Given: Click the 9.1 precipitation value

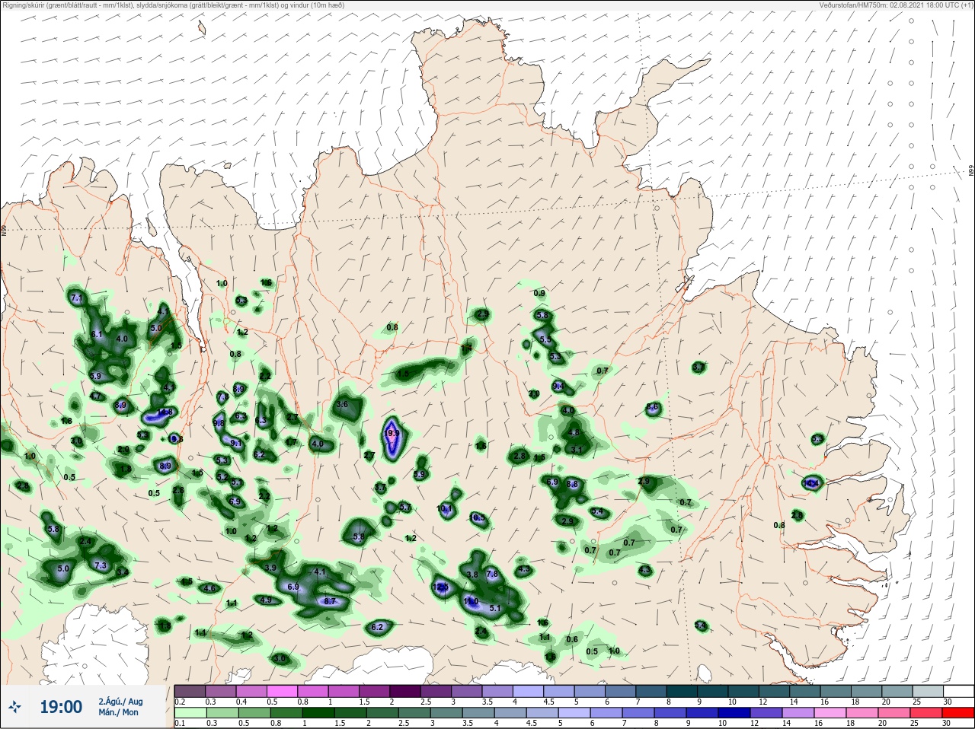Looking at the screenshot, I should [x=236, y=444].
